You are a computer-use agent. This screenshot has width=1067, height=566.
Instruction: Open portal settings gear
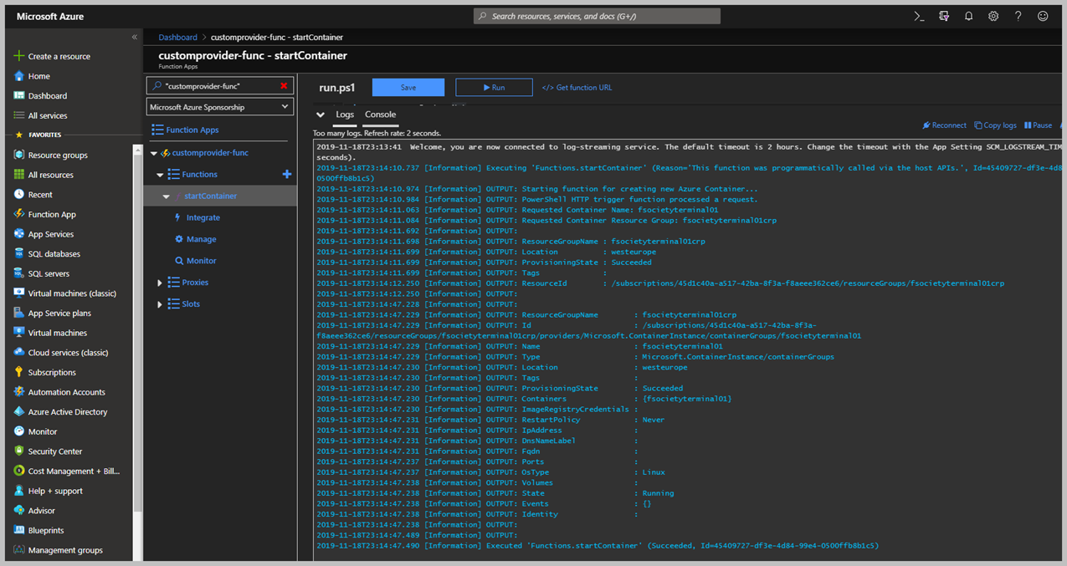993,16
